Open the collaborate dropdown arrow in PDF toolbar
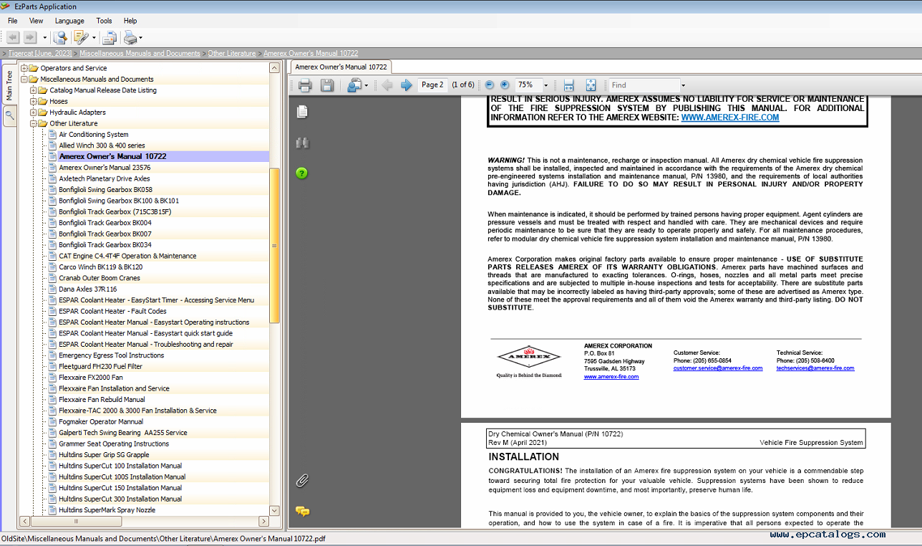The image size is (922, 546). pyautogui.click(x=367, y=85)
